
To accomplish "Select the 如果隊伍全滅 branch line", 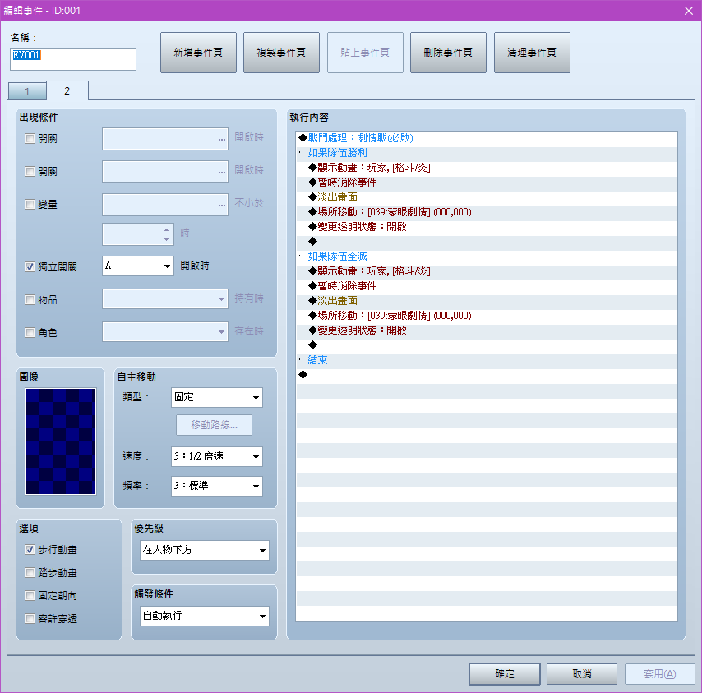I will 486,256.
